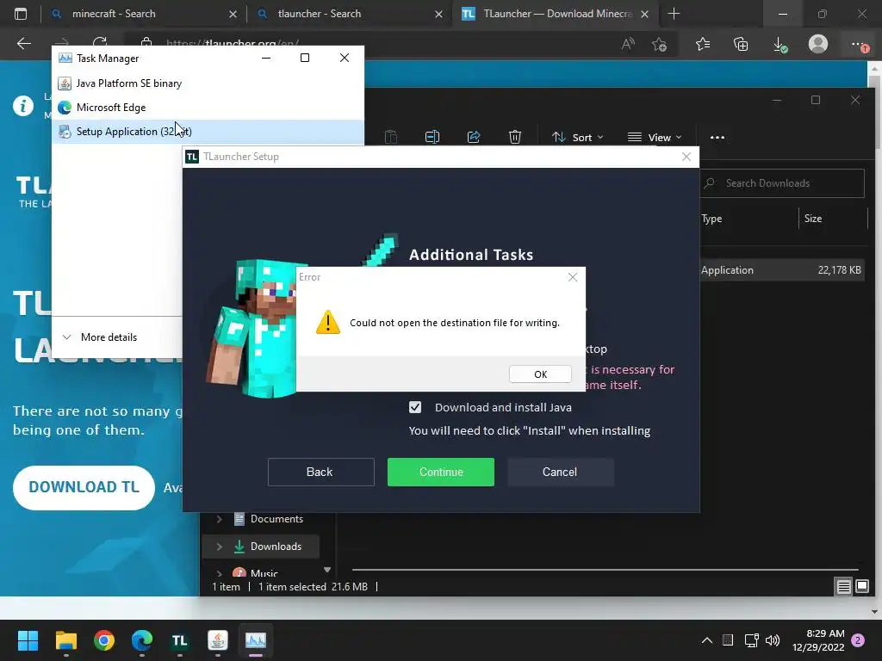Open the notification badge showing 2
Viewport: 882px width, 661px height.
(858, 640)
